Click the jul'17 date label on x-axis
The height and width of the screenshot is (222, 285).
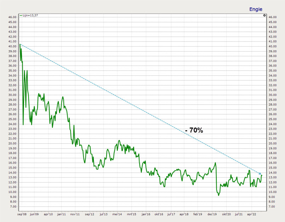pyautogui.click(x=171, y=214)
